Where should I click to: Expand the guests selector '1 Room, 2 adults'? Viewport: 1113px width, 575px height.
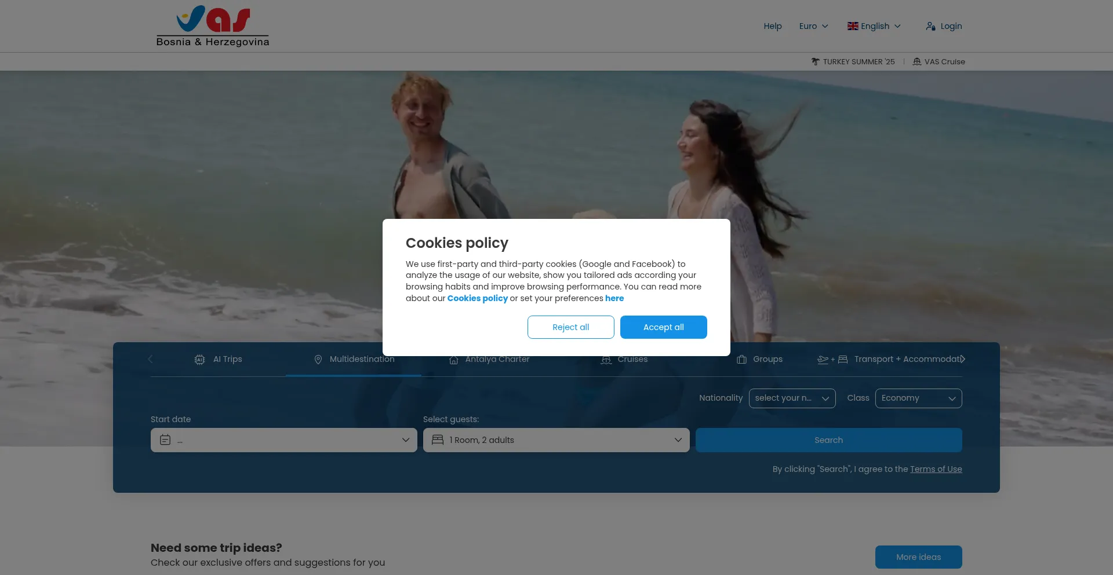pyautogui.click(x=556, y=440)
